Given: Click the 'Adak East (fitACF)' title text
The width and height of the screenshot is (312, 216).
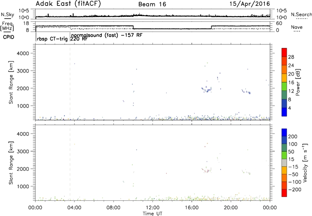Looking at the screenshot, I should 68,4.
